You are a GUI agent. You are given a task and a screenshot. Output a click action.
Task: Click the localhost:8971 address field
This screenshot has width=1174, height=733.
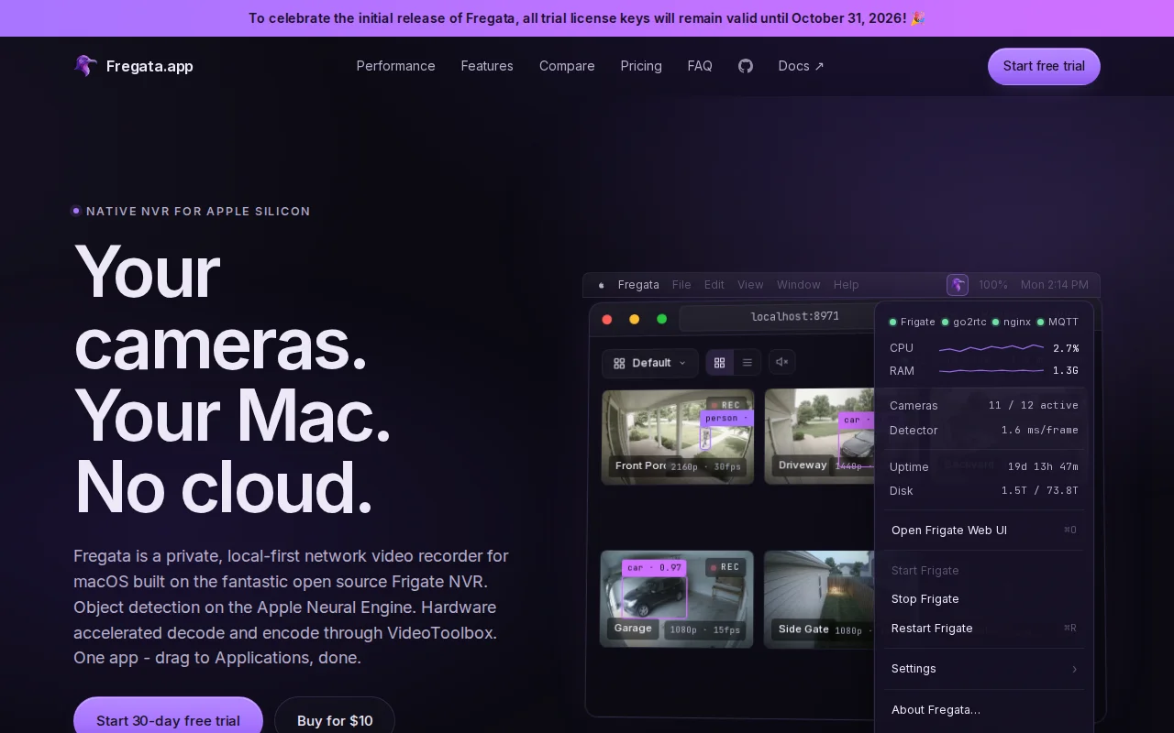(777, 317)
